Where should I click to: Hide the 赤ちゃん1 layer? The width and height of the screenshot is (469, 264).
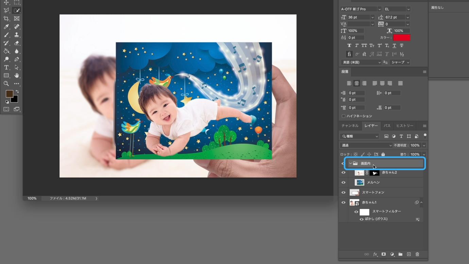pyautogui.click(x=343, y=202)
